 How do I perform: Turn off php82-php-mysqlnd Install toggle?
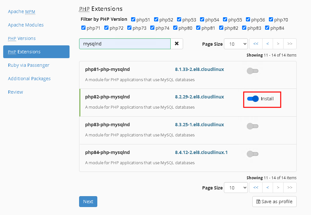253,99
